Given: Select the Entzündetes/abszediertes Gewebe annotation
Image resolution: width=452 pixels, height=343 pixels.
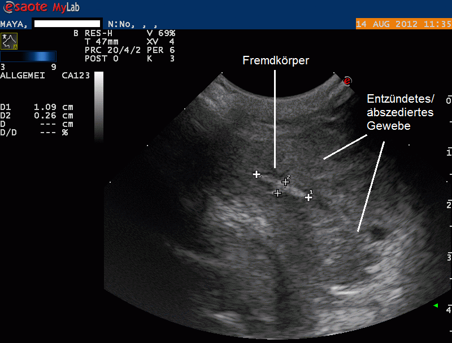Looking at the screenshot, I should [400, 112].
